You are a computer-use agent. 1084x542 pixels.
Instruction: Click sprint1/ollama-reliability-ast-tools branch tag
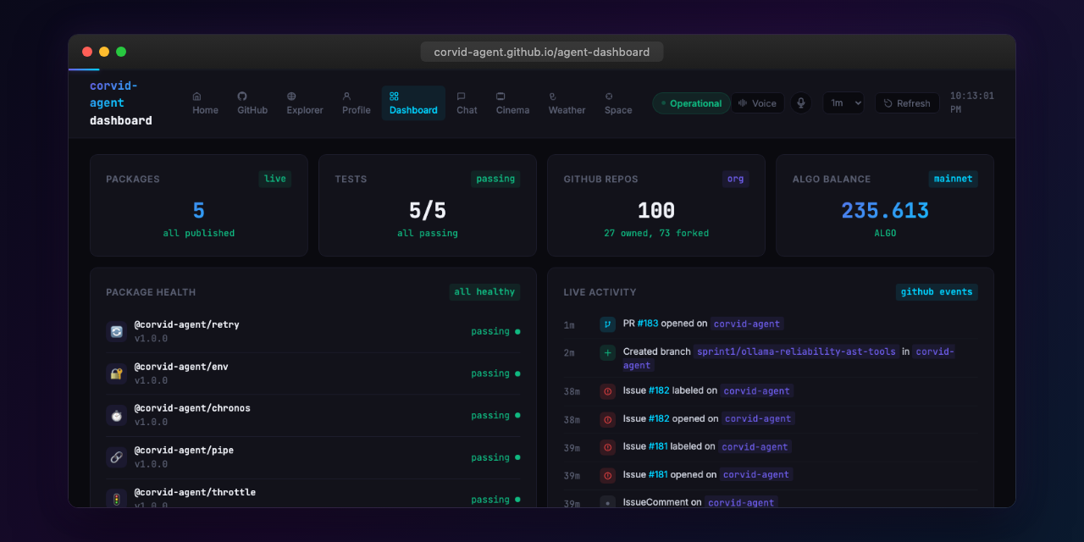(x=796, y=351)
